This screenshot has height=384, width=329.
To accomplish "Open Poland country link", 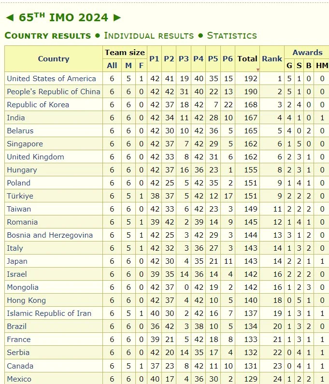I will [x=19, y=183].
